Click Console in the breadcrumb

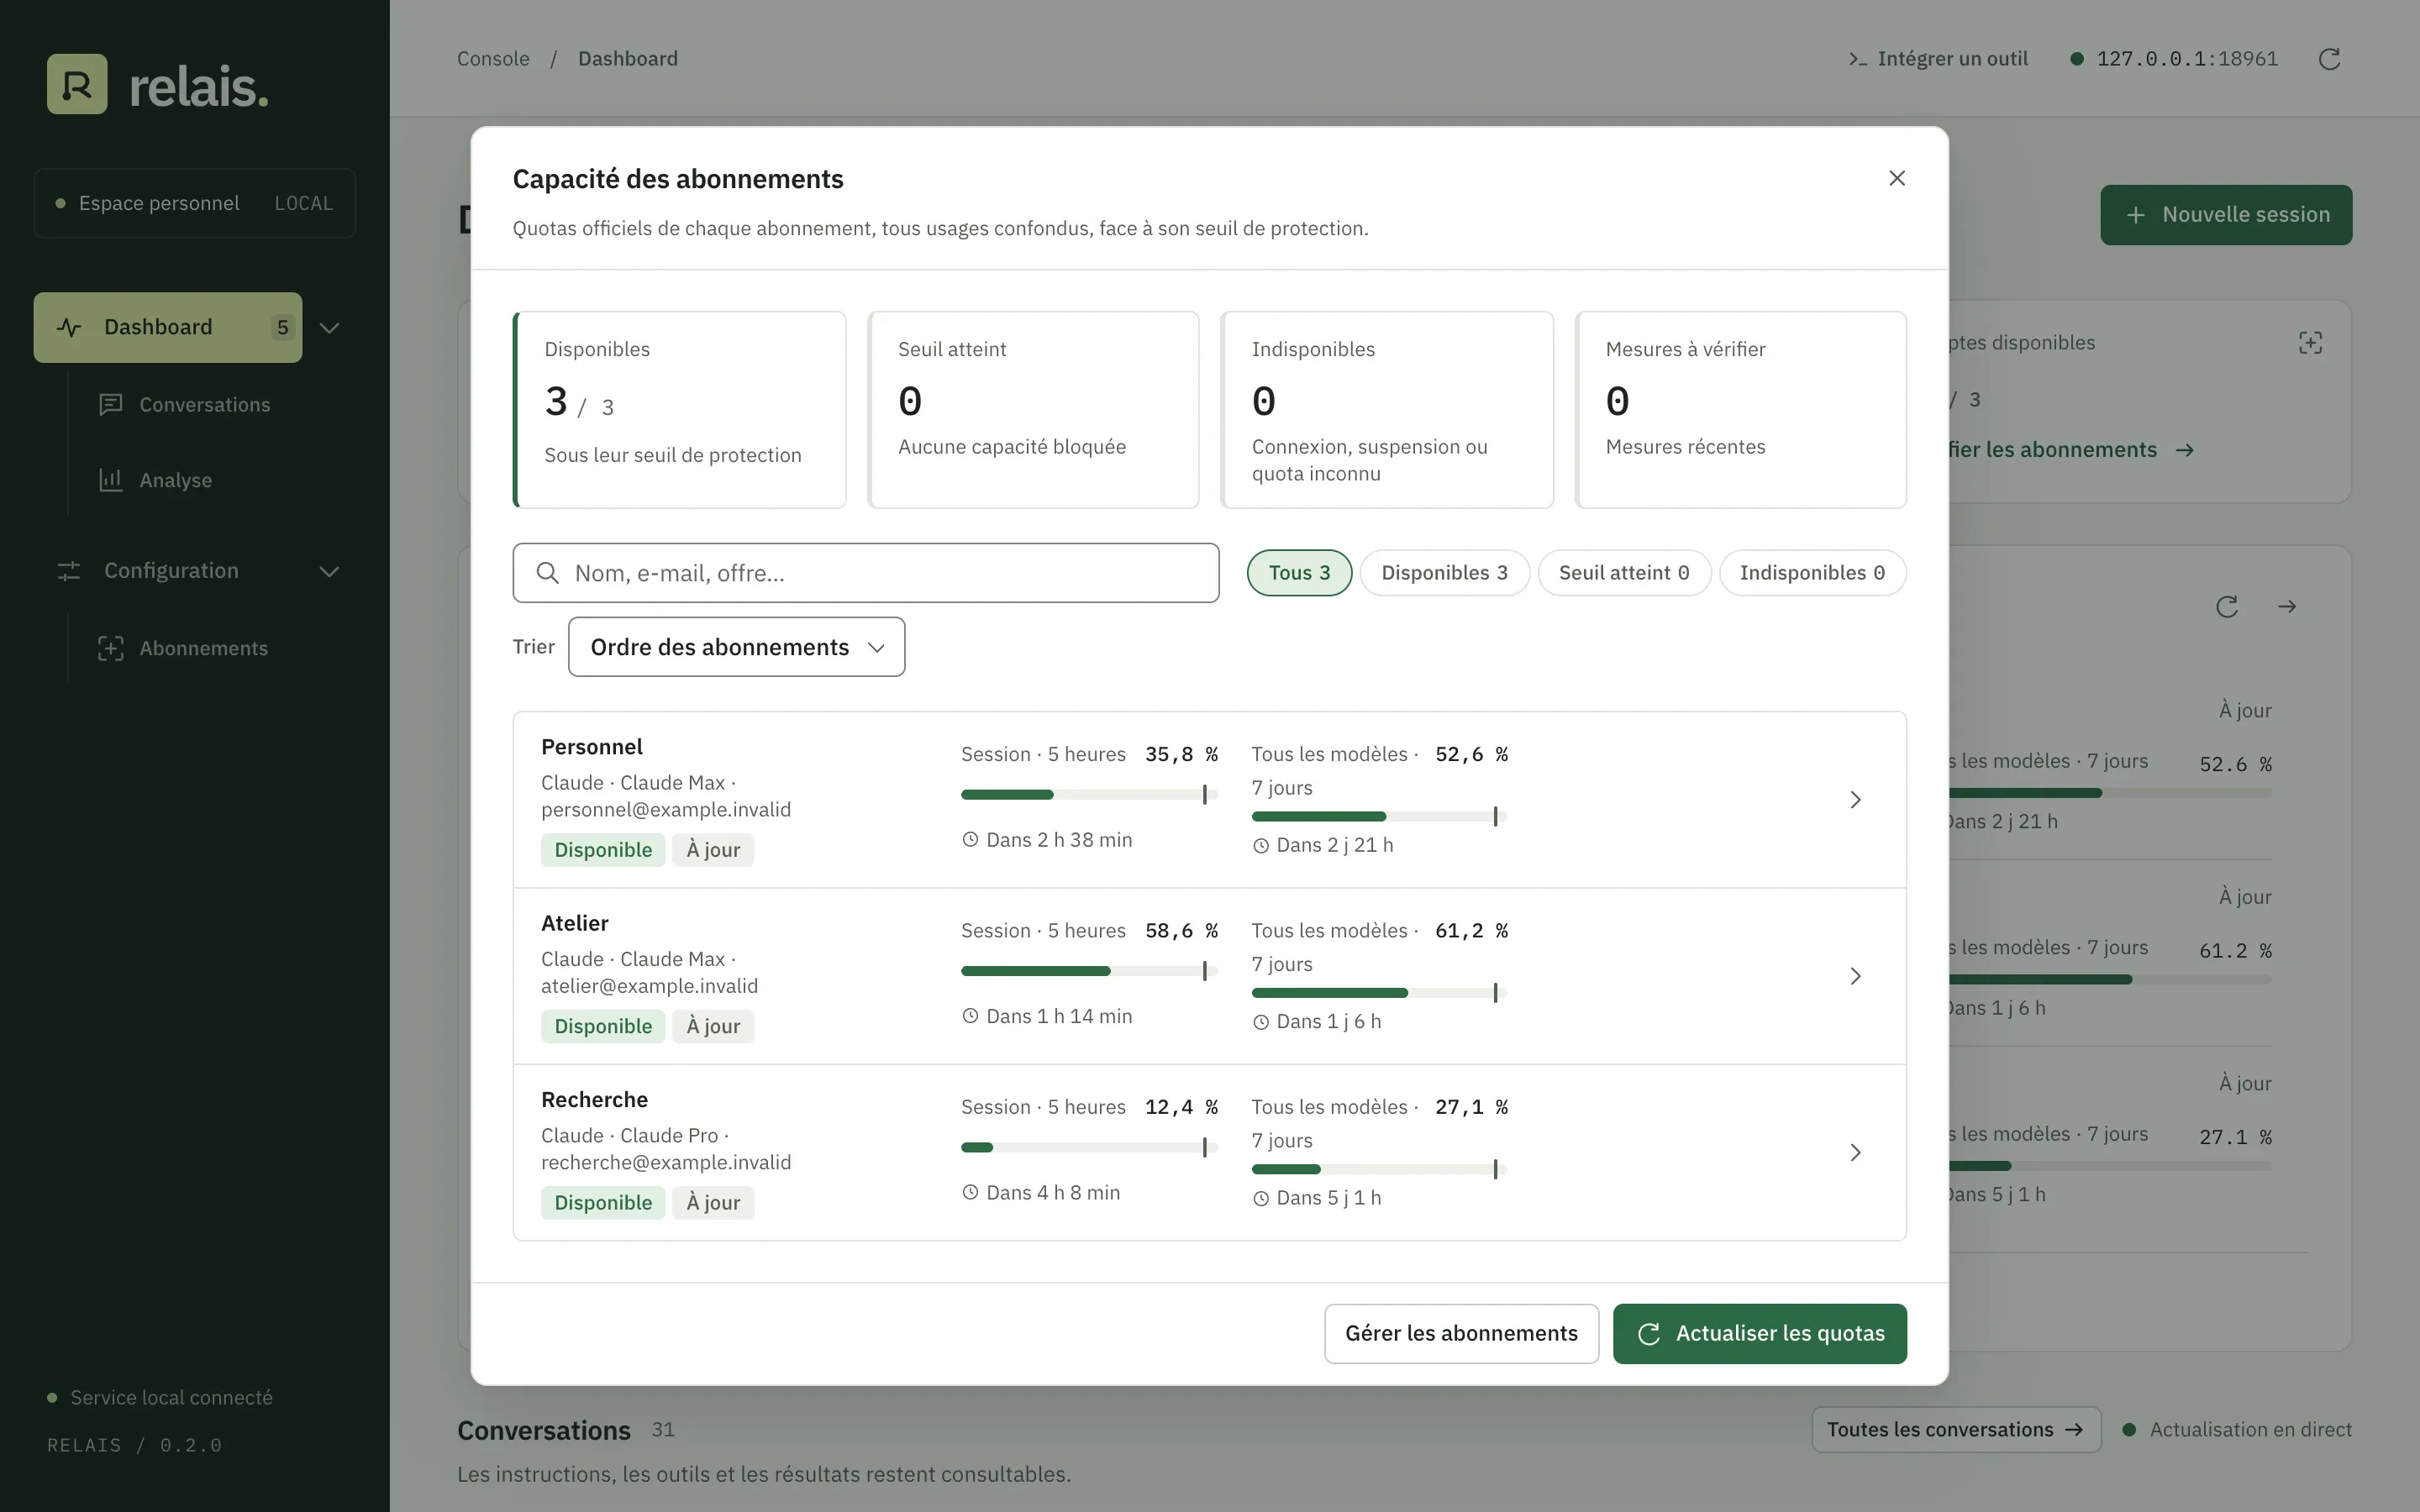click(493, 59)
